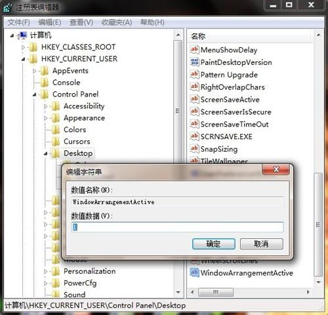The image size is (328, 315).
Task: Close the 编辑字符串 dialog with X
Action: click(x=276, y=169)
